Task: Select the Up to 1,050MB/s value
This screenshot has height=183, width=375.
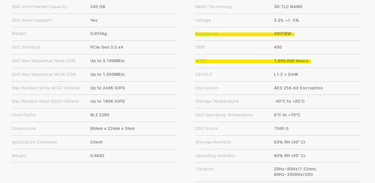Action: (x=107, y=74)
